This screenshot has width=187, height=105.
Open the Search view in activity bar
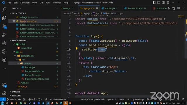(4, 9)
